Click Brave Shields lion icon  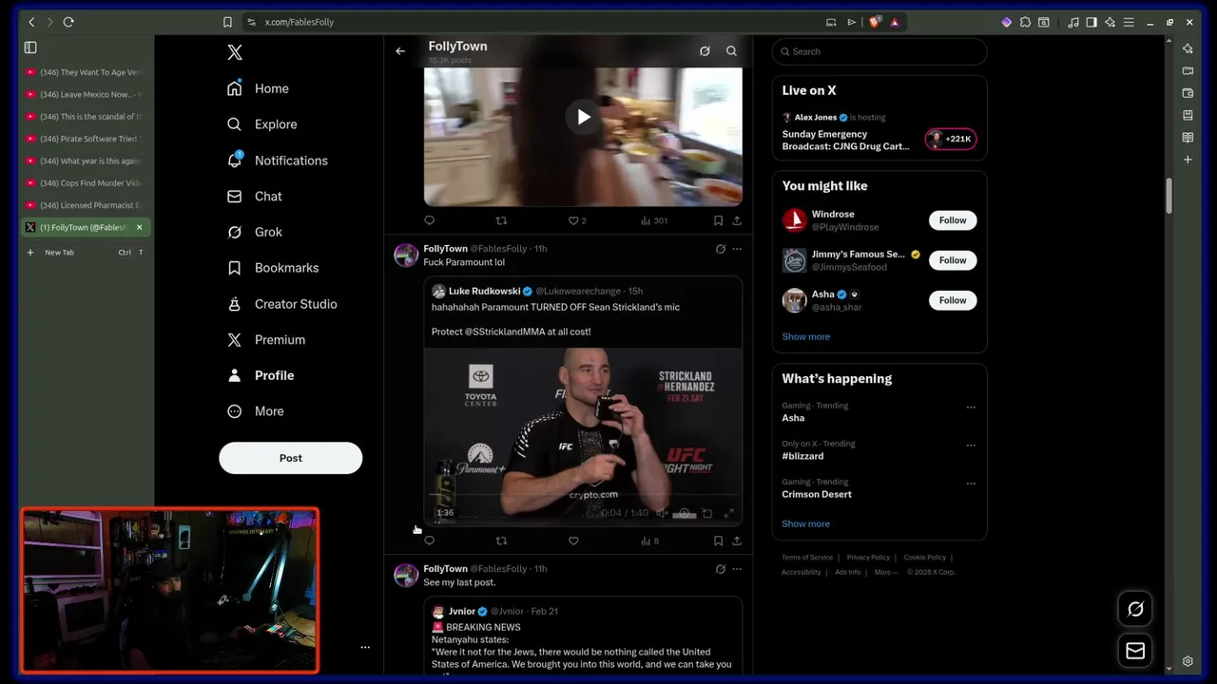coord(875,22)
